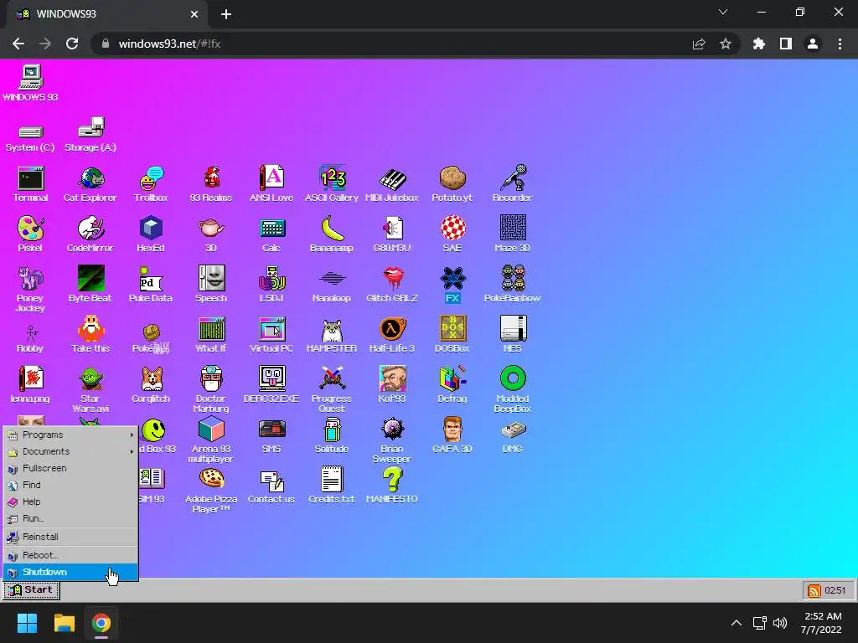858x643 pixels.
Task: Launch the Calc calculator icon
Action: pyautogui.click(x=271, y=234)
